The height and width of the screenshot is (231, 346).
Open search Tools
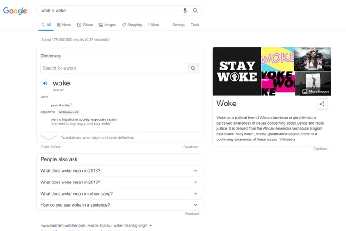click(195, 25)
